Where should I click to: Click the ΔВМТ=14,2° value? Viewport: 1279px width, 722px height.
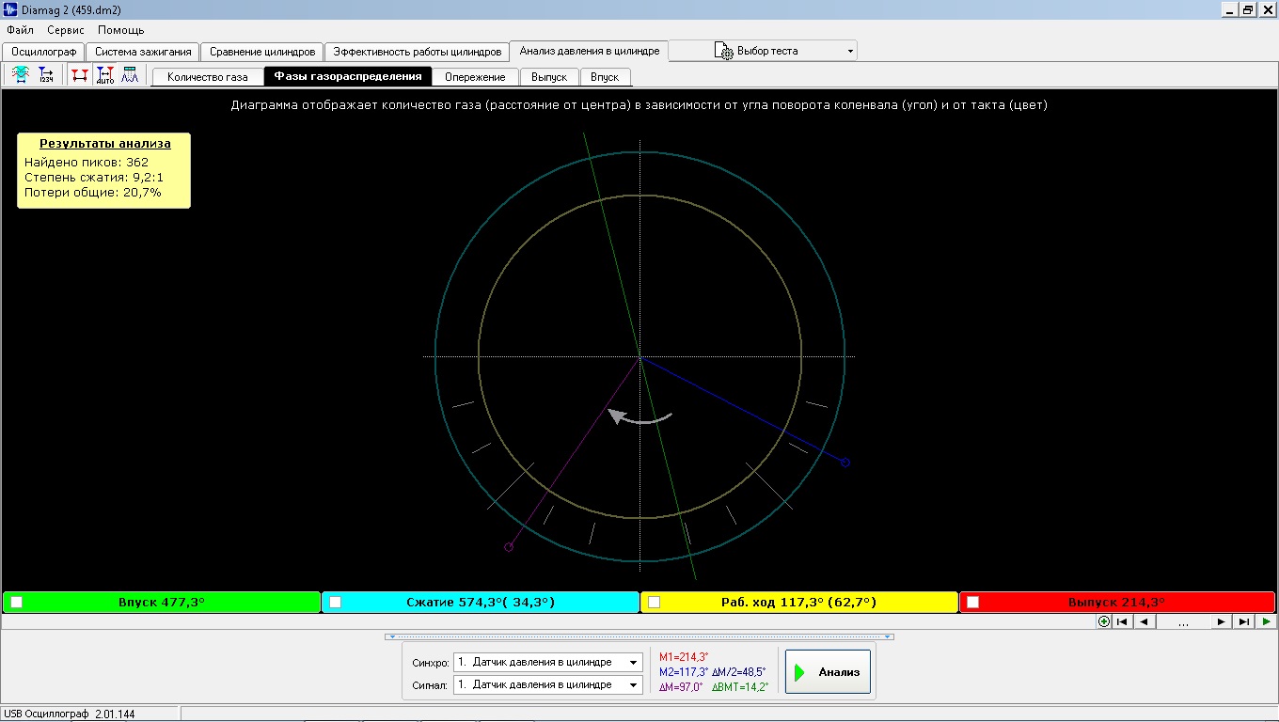click(x=740, y=687)
